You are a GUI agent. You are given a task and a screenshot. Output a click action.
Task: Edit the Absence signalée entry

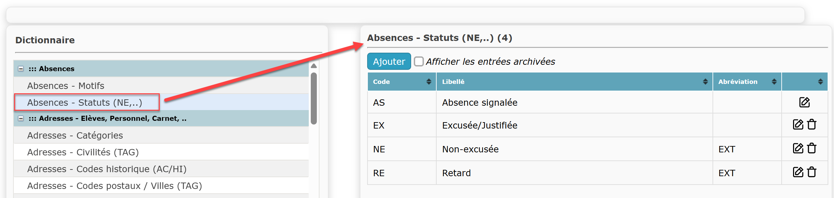[804, 102]
